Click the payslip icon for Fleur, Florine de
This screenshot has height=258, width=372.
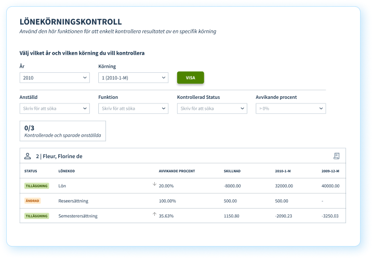point(337,156)
